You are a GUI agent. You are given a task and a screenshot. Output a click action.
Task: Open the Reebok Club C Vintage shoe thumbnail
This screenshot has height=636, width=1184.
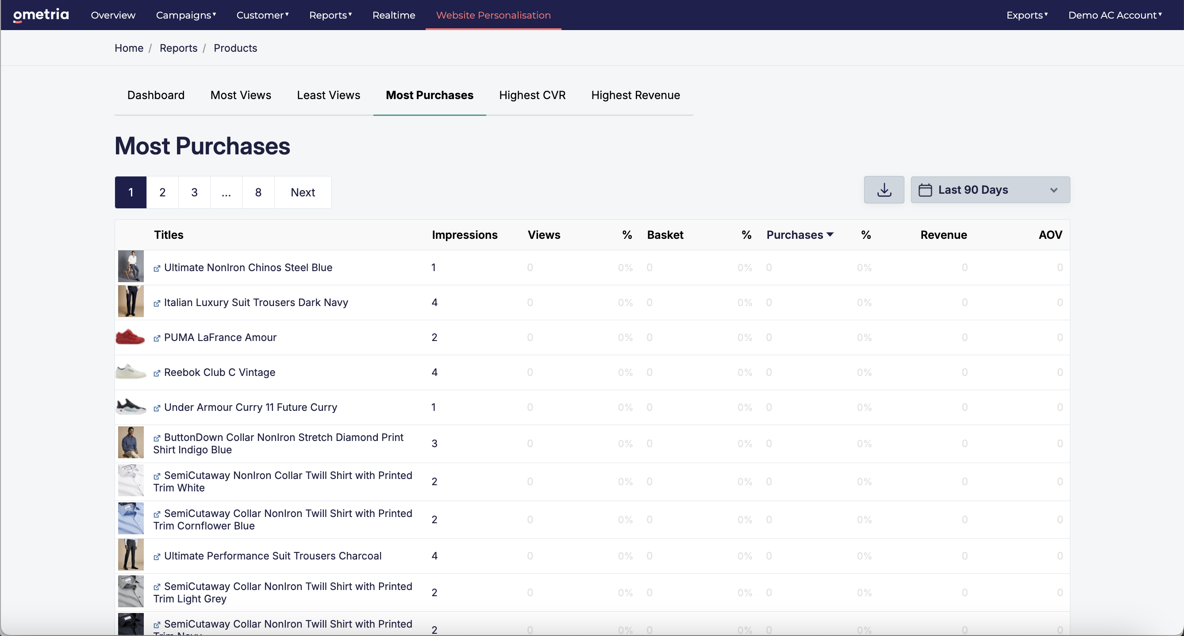click(131, 372)
